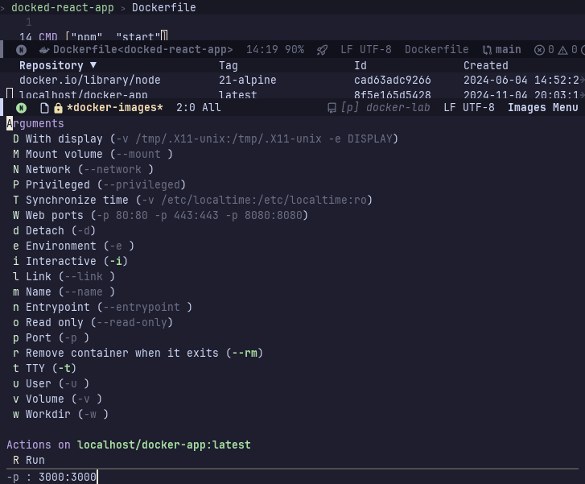Click the Dockerfile whale icon in the modeline
585x484 pixels.
pyautogui.click(x=46, y=50)
